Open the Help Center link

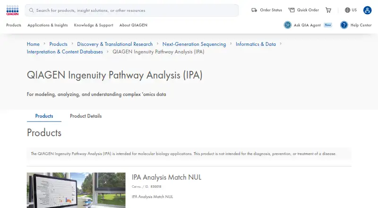click(x=361, y=25)
